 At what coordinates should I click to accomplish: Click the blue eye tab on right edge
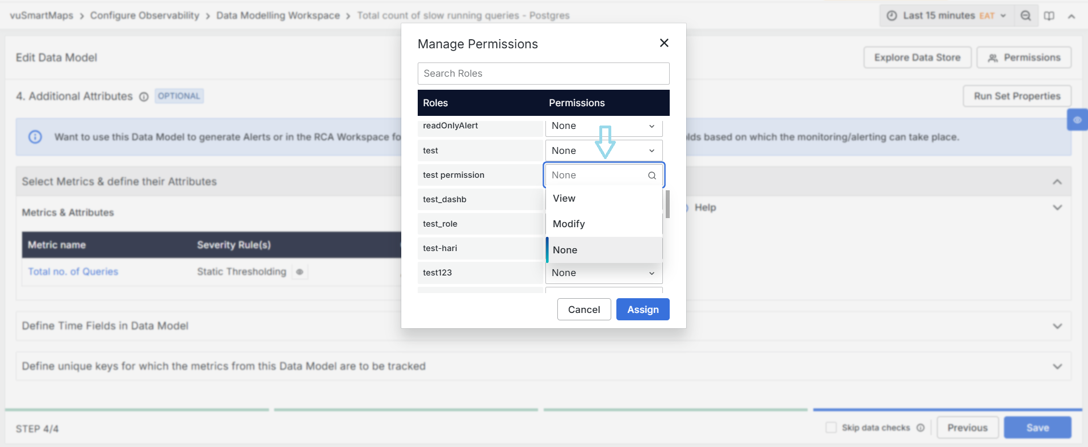[x=1077, y=120]
